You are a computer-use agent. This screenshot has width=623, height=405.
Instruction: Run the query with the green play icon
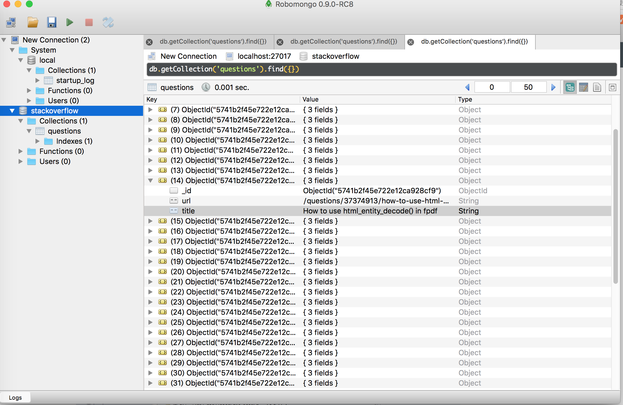[x=70, y=22]
